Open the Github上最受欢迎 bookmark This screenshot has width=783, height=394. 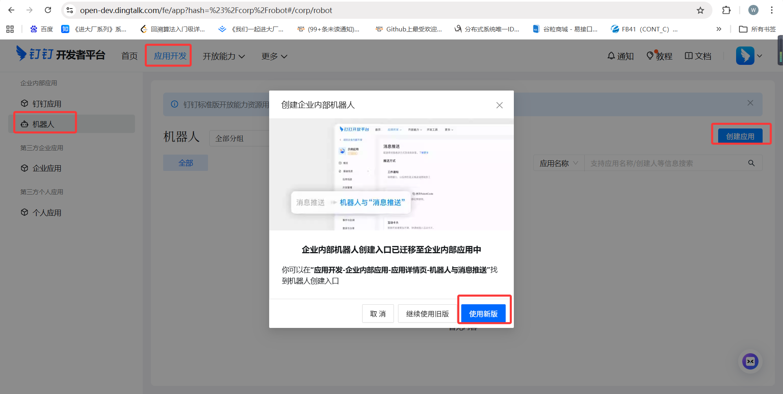click(x=409, y=29)
